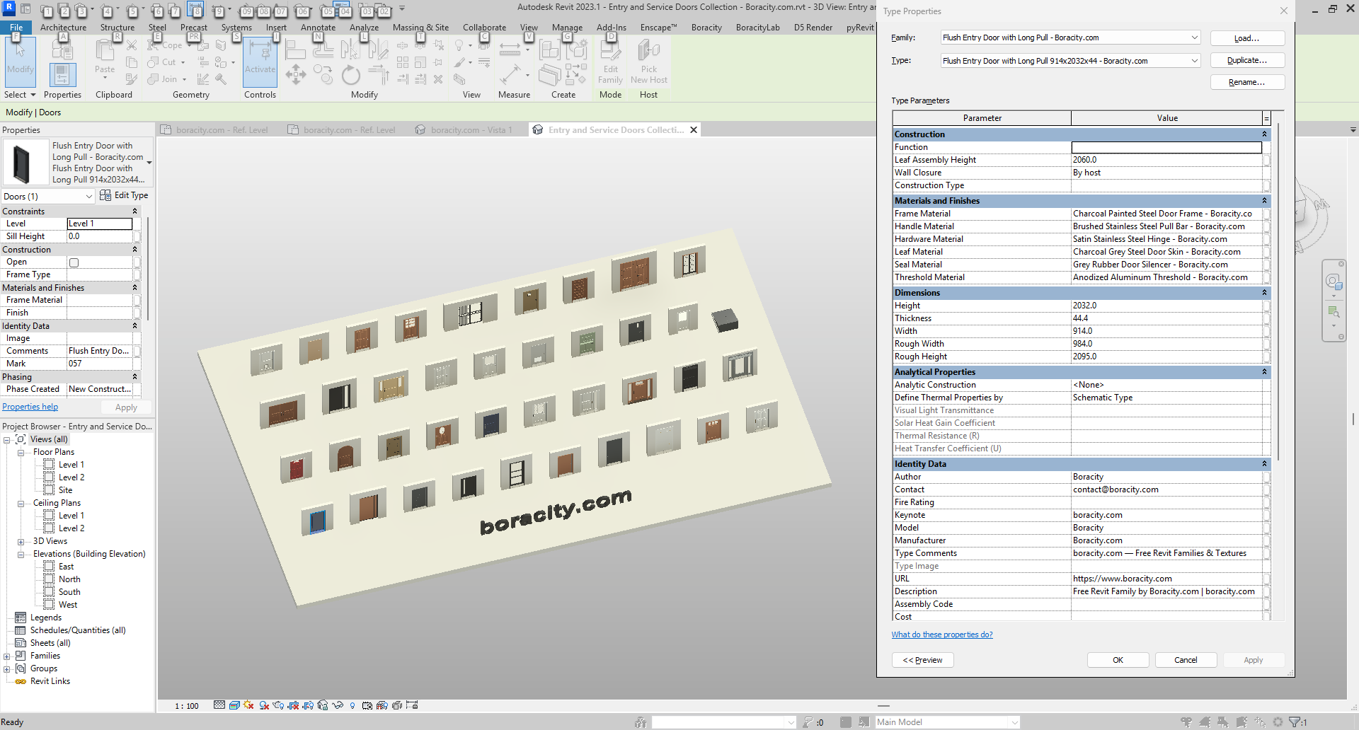Viewport: 1359px width, 730px height.
Task: Expand the Families node in Project Browser
Action: pos(7,656)
